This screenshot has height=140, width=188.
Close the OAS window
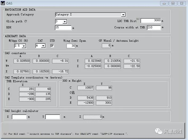pyautogui.click(x=182, y=3)
